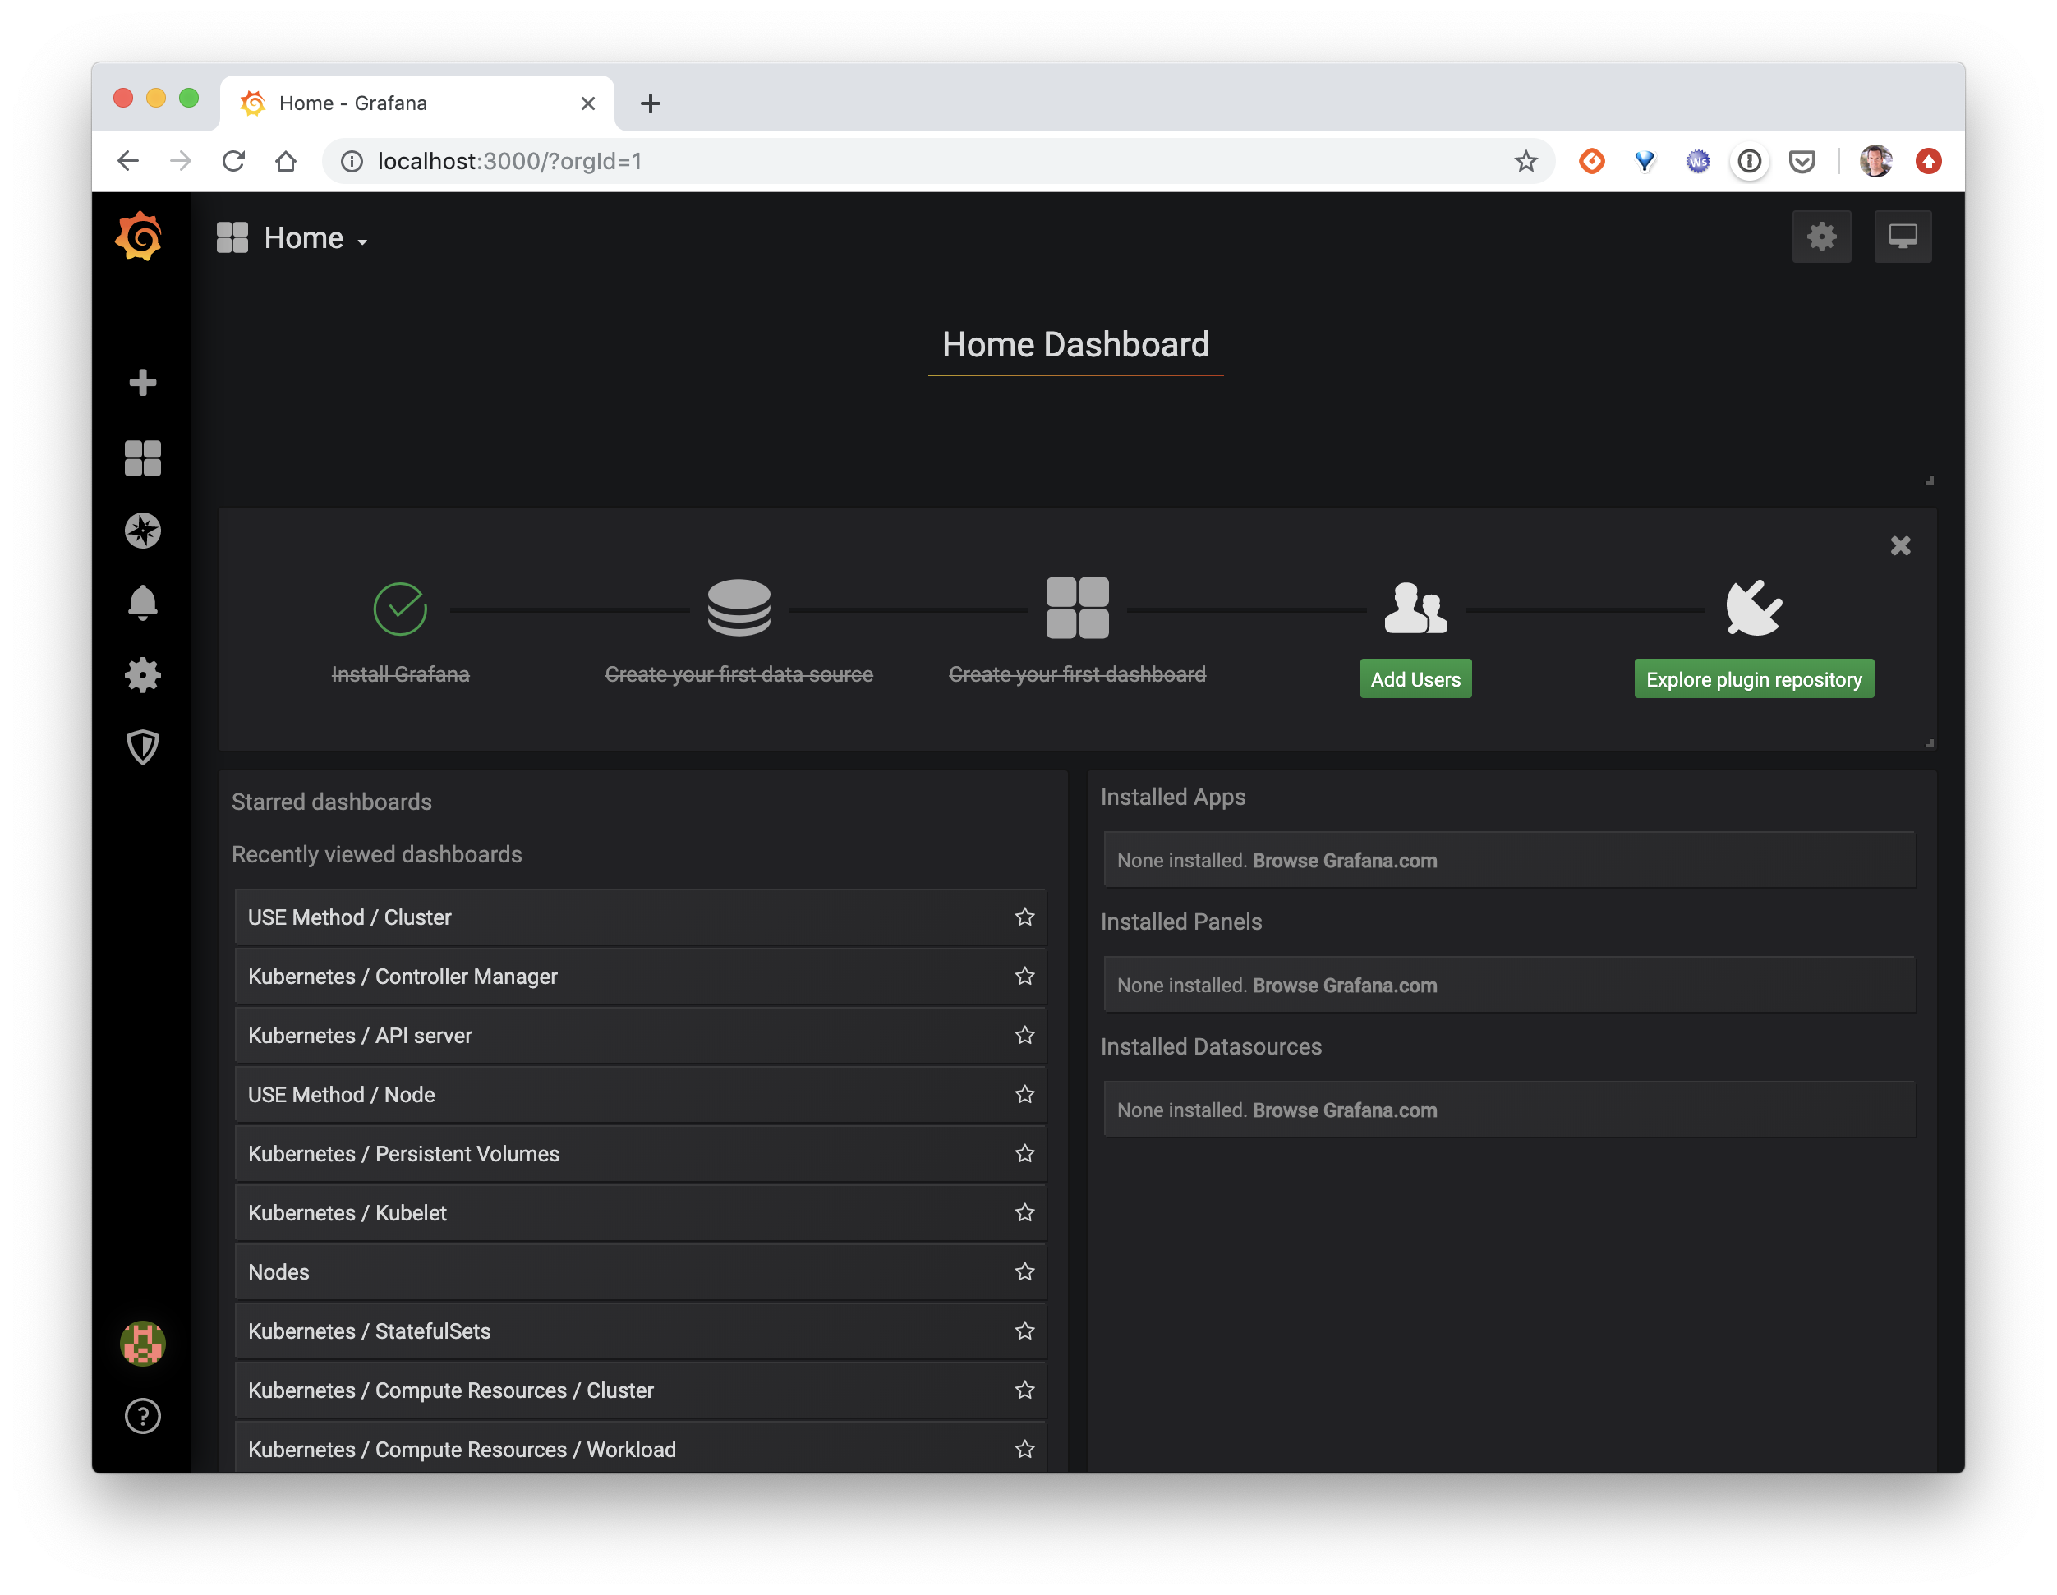This screenshot has width=2057, height=1595.
Task: Open dashboard settings gear button
Action: (1820, 237)
